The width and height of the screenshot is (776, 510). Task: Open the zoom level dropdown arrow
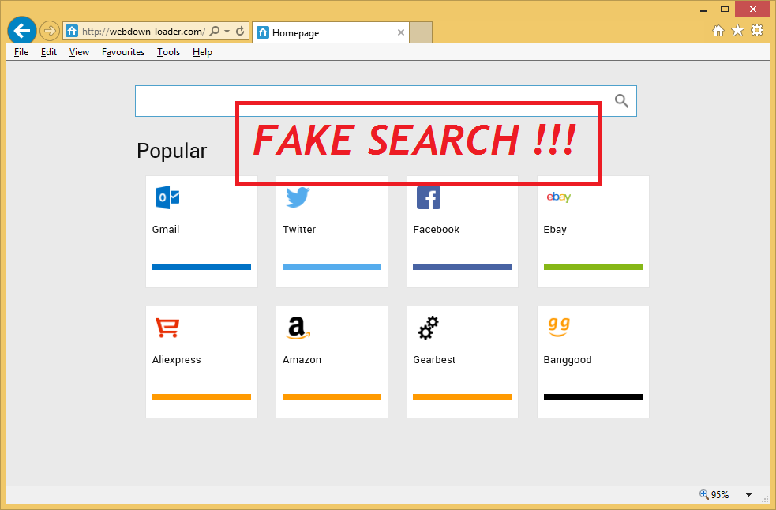tap(749, 495)
